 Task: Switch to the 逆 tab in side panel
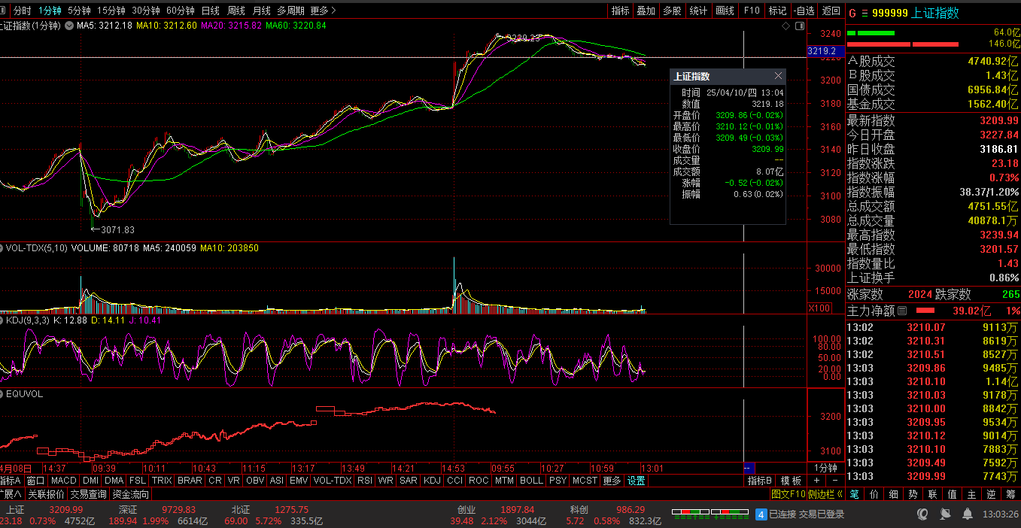coord(991,494)
